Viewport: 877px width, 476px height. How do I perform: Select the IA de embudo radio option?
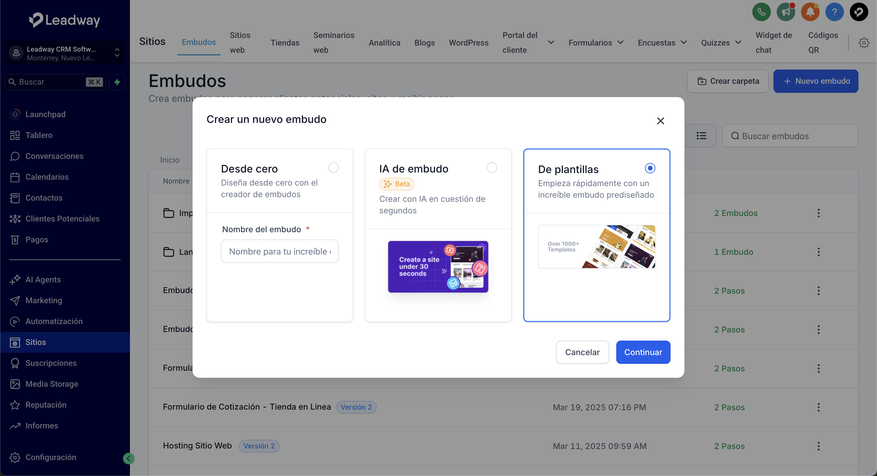click(x=492, y=168)
